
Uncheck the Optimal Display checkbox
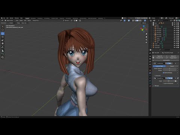click(163, 73)
